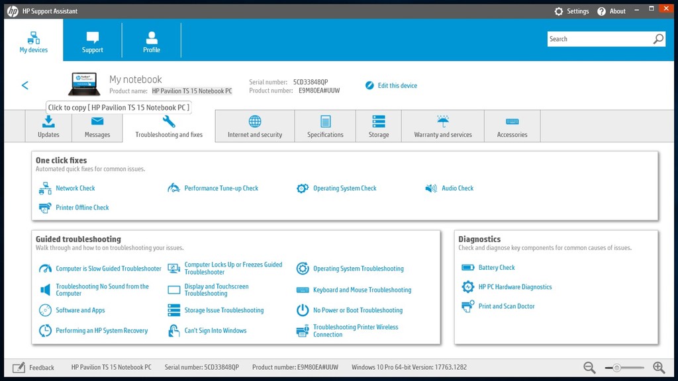Run the Network Check link
Viewport: 678px width, 381px height.
click(75, 189)
